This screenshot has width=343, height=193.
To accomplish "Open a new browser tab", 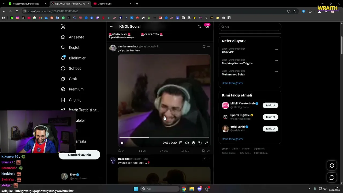I will pyautogui.click(x=137, y=4).
